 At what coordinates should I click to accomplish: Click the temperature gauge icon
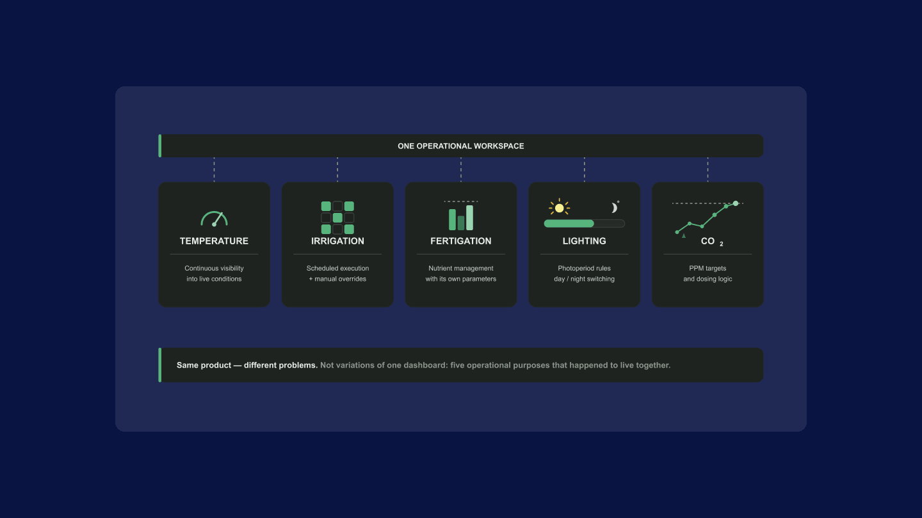pos(214,219)
